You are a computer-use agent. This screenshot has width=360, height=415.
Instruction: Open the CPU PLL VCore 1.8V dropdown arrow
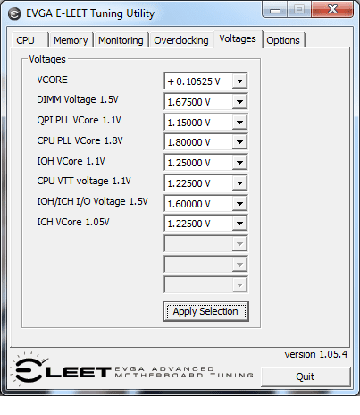[x=239, y=142]
